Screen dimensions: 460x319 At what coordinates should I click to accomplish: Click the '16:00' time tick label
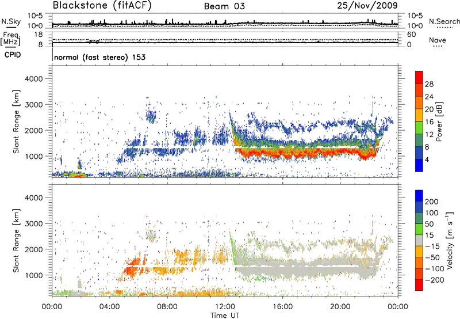point(282,307)
